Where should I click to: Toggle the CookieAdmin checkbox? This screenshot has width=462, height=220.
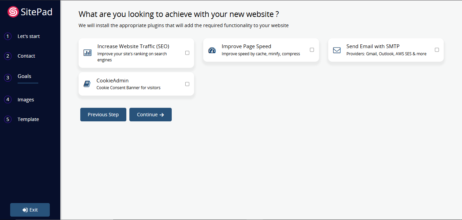coord(187,84)
